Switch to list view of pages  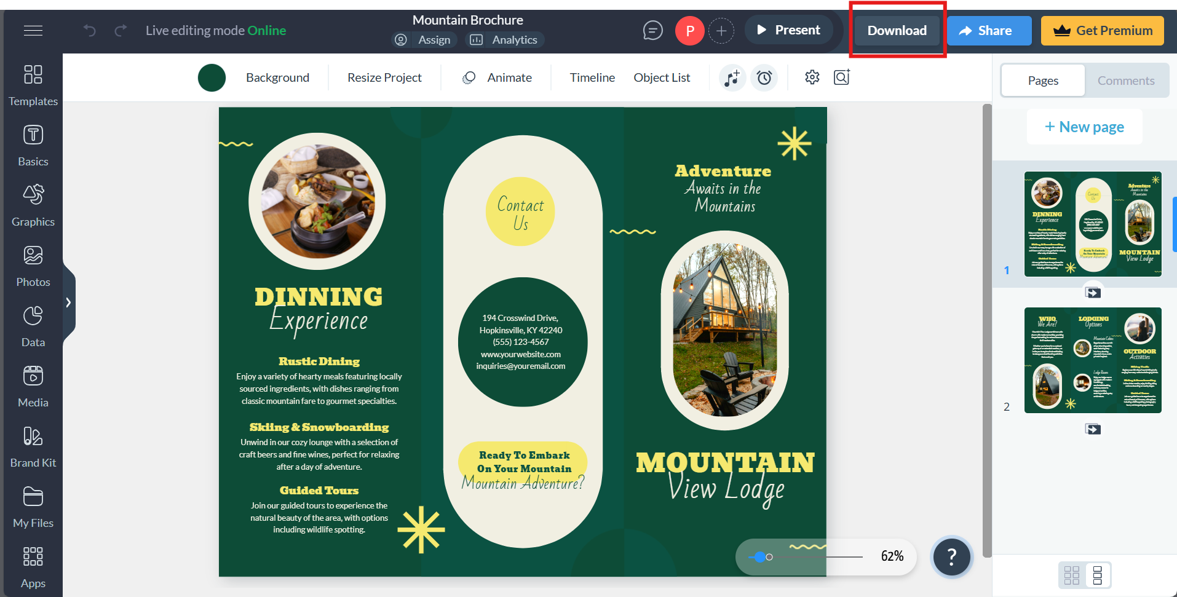(x=1098, y=575)
